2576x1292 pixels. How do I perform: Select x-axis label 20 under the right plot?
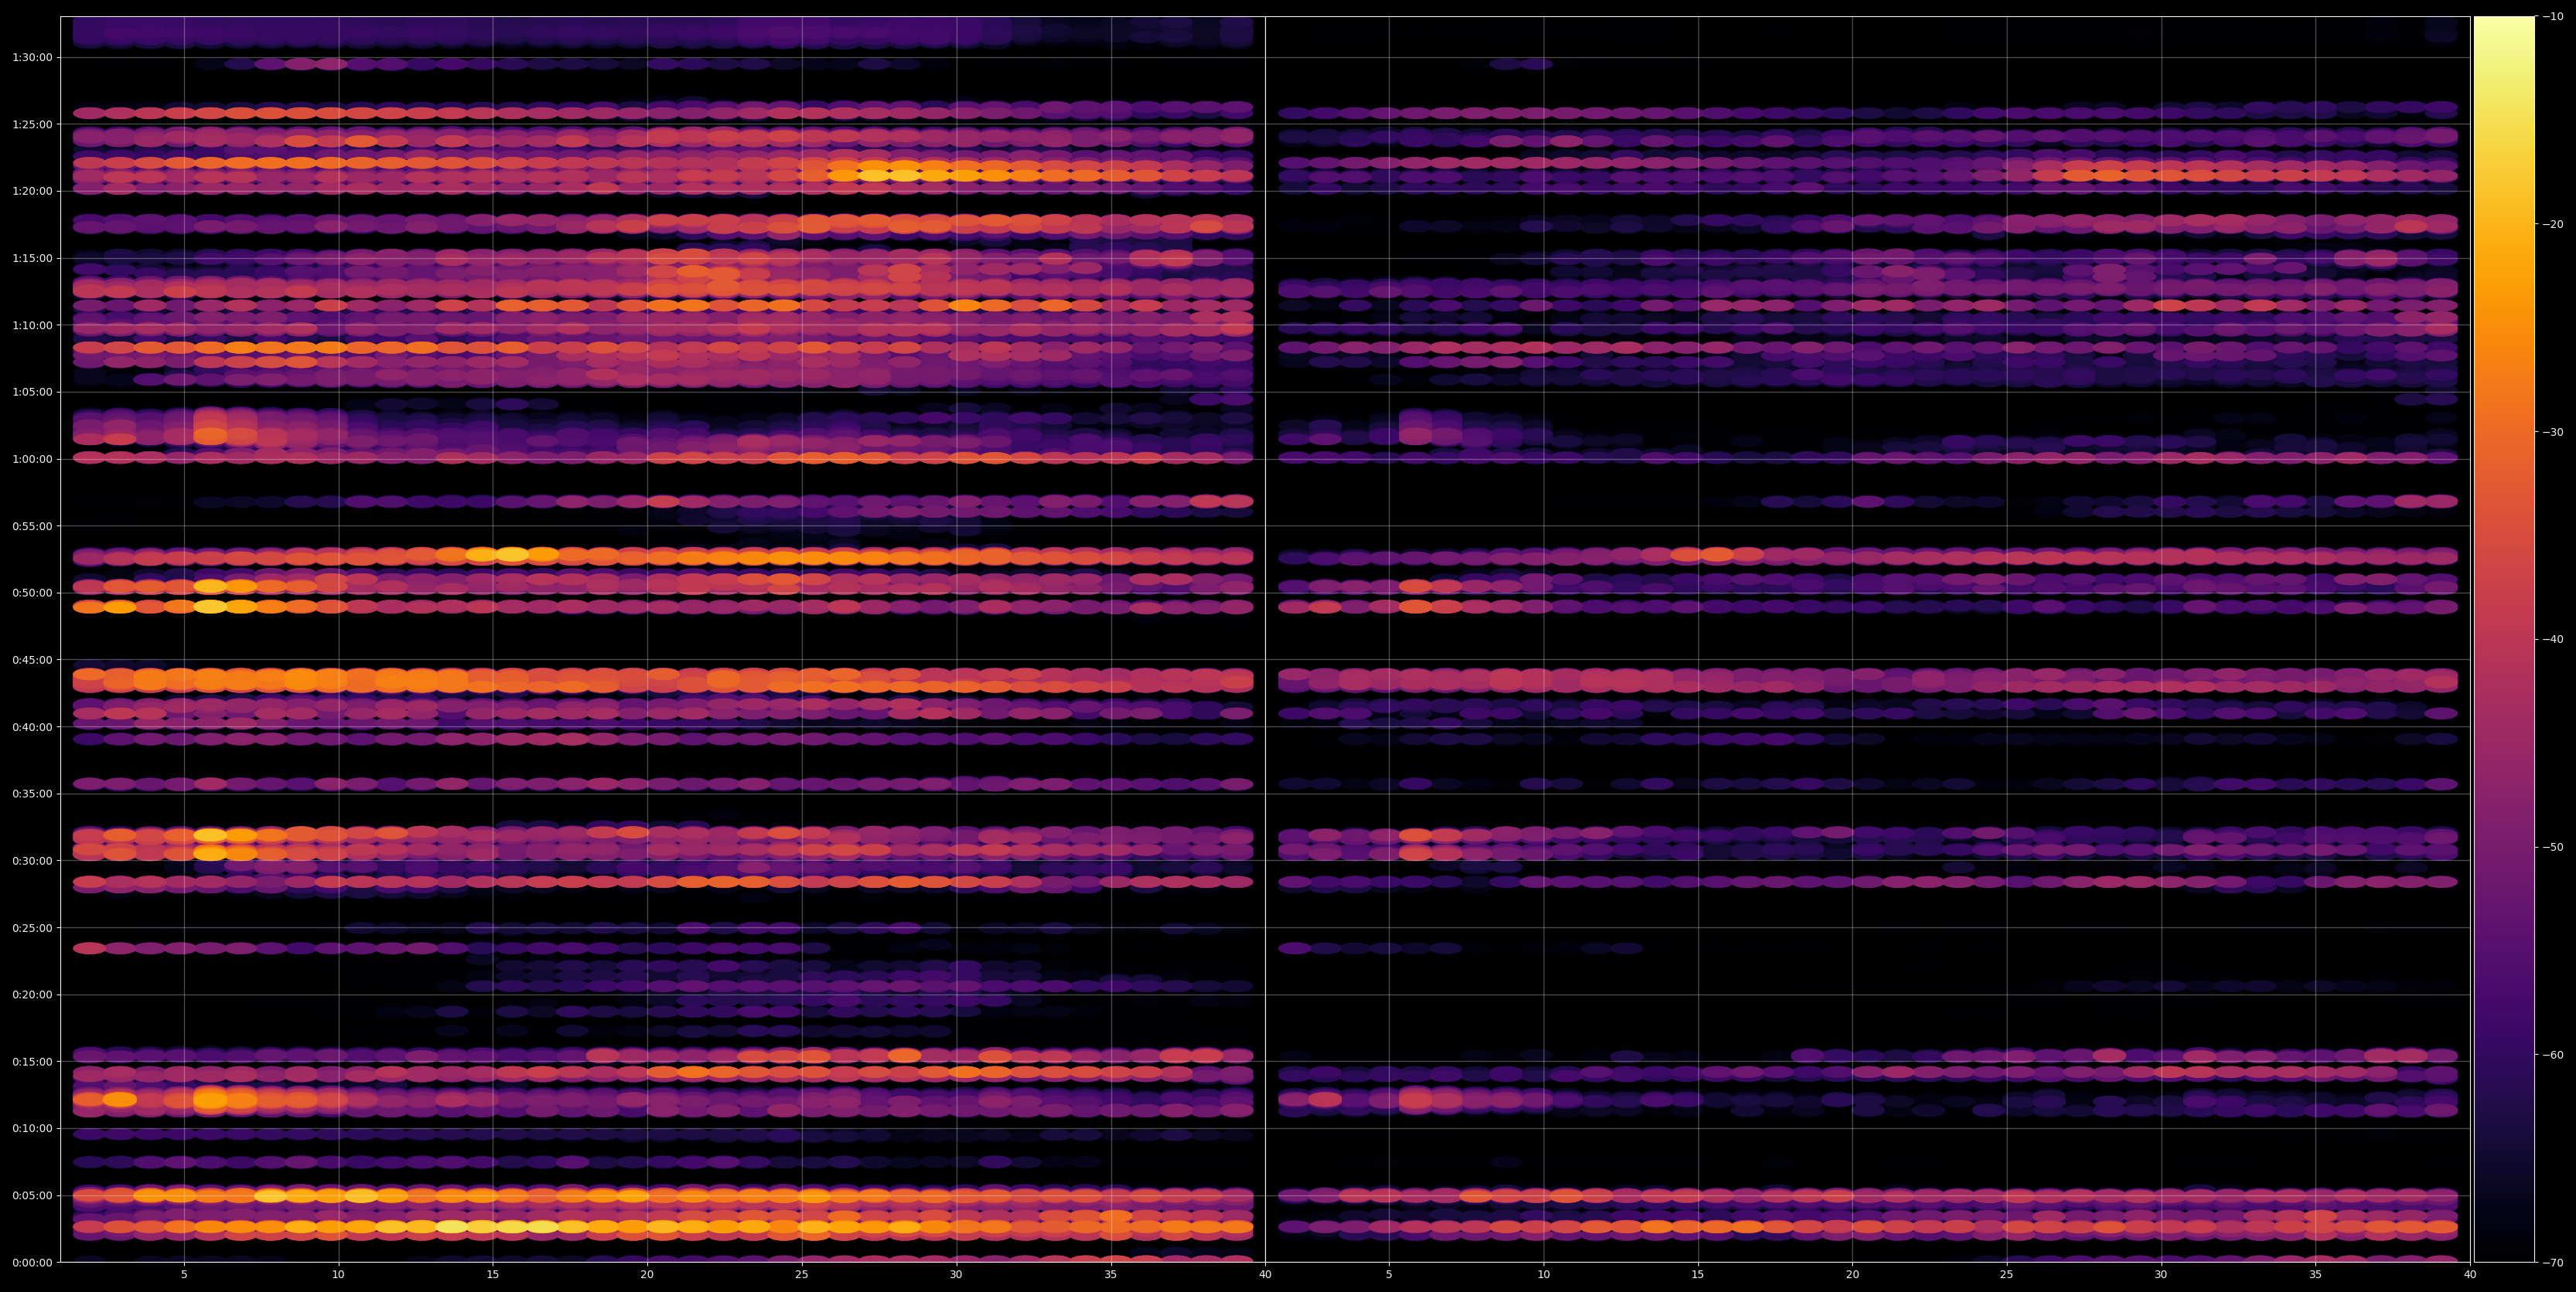click(x=1852, y=1275)
